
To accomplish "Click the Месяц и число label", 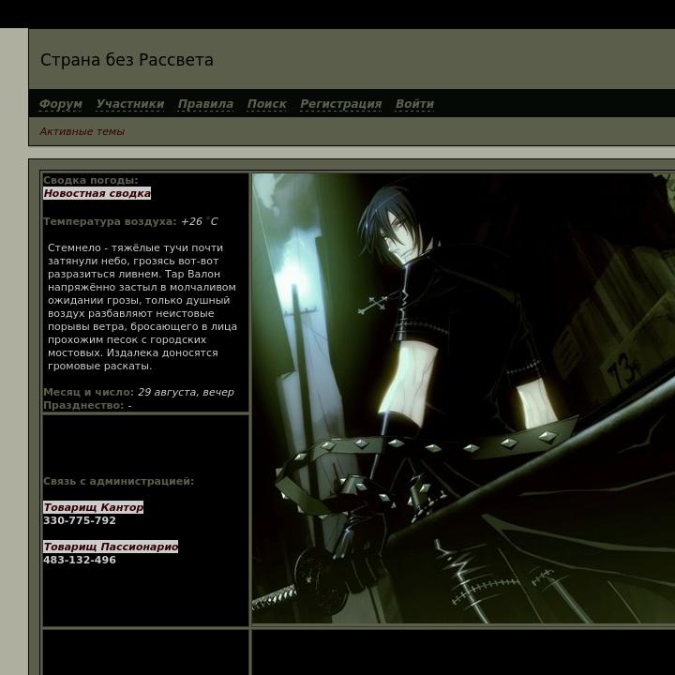I will (89, 393).
